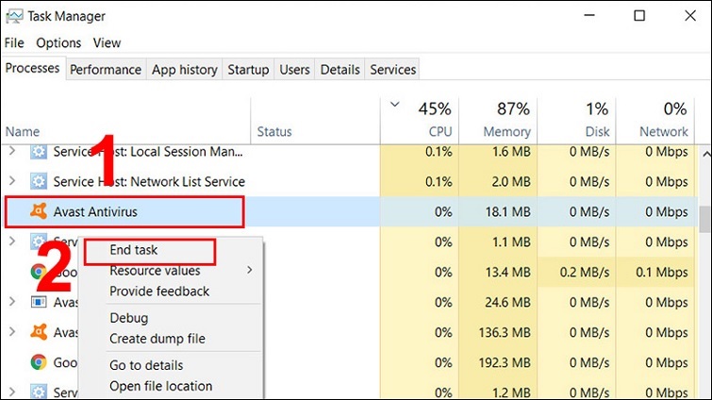712x400 pixels.
Task: Click the orange Avast icon in 136.3 MB row
Action: 39,332
